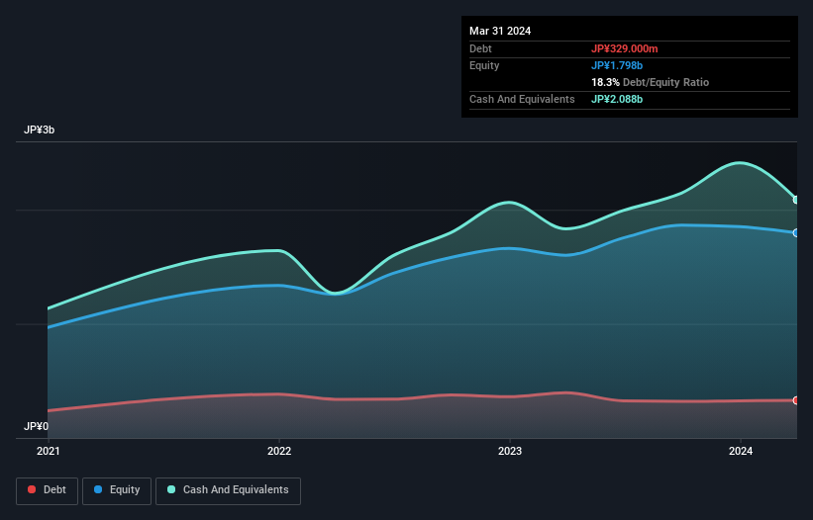Click the JP¥2.088b cash value
Screen dimensions: 813x520
point(617,99)
